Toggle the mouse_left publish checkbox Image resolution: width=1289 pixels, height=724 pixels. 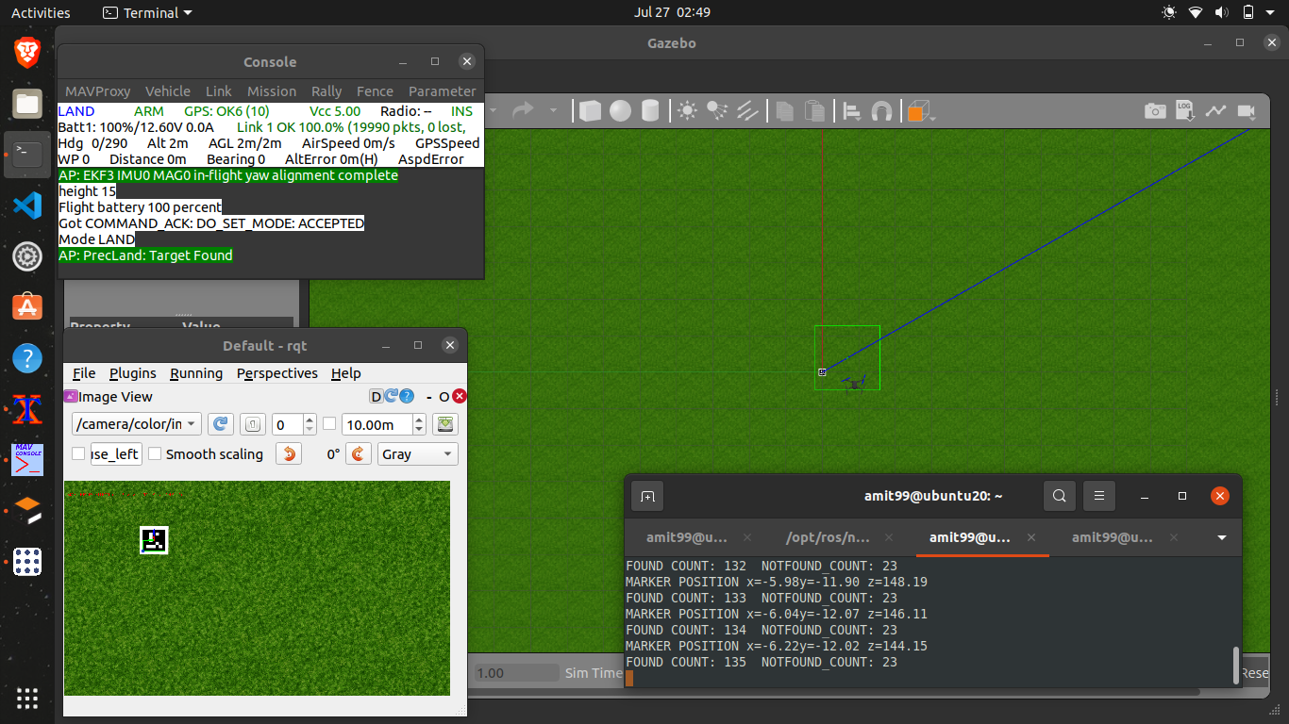pos(78,454)
